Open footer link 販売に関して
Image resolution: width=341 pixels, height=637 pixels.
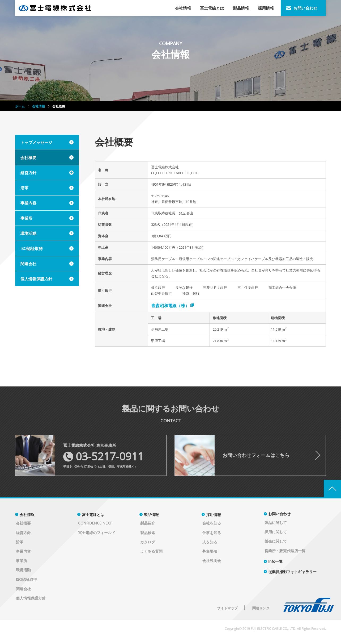(276, 541)
